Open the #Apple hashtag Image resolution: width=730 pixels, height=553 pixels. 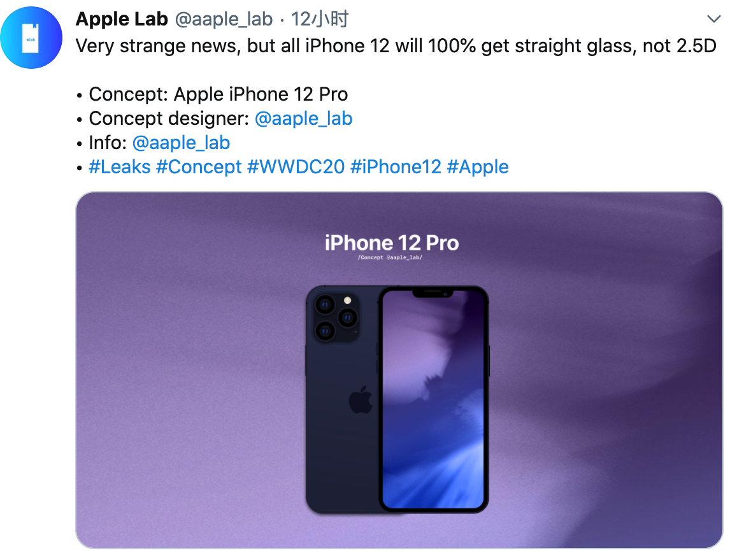(478, 167)
